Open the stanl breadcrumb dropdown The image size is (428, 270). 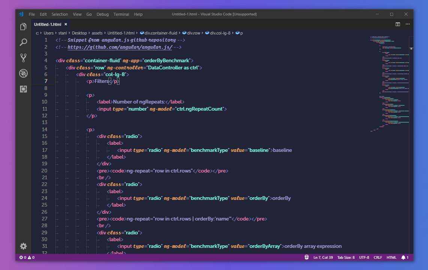click(63, 33)
